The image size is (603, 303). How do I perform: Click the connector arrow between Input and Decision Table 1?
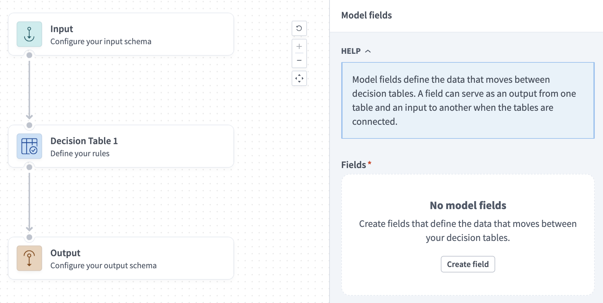point(30,89)
